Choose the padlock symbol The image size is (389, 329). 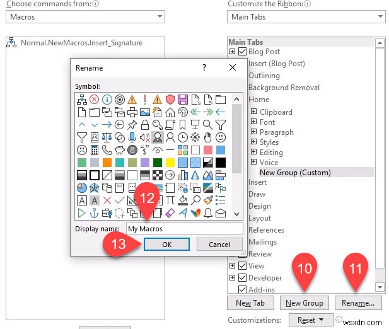point(145,125)
